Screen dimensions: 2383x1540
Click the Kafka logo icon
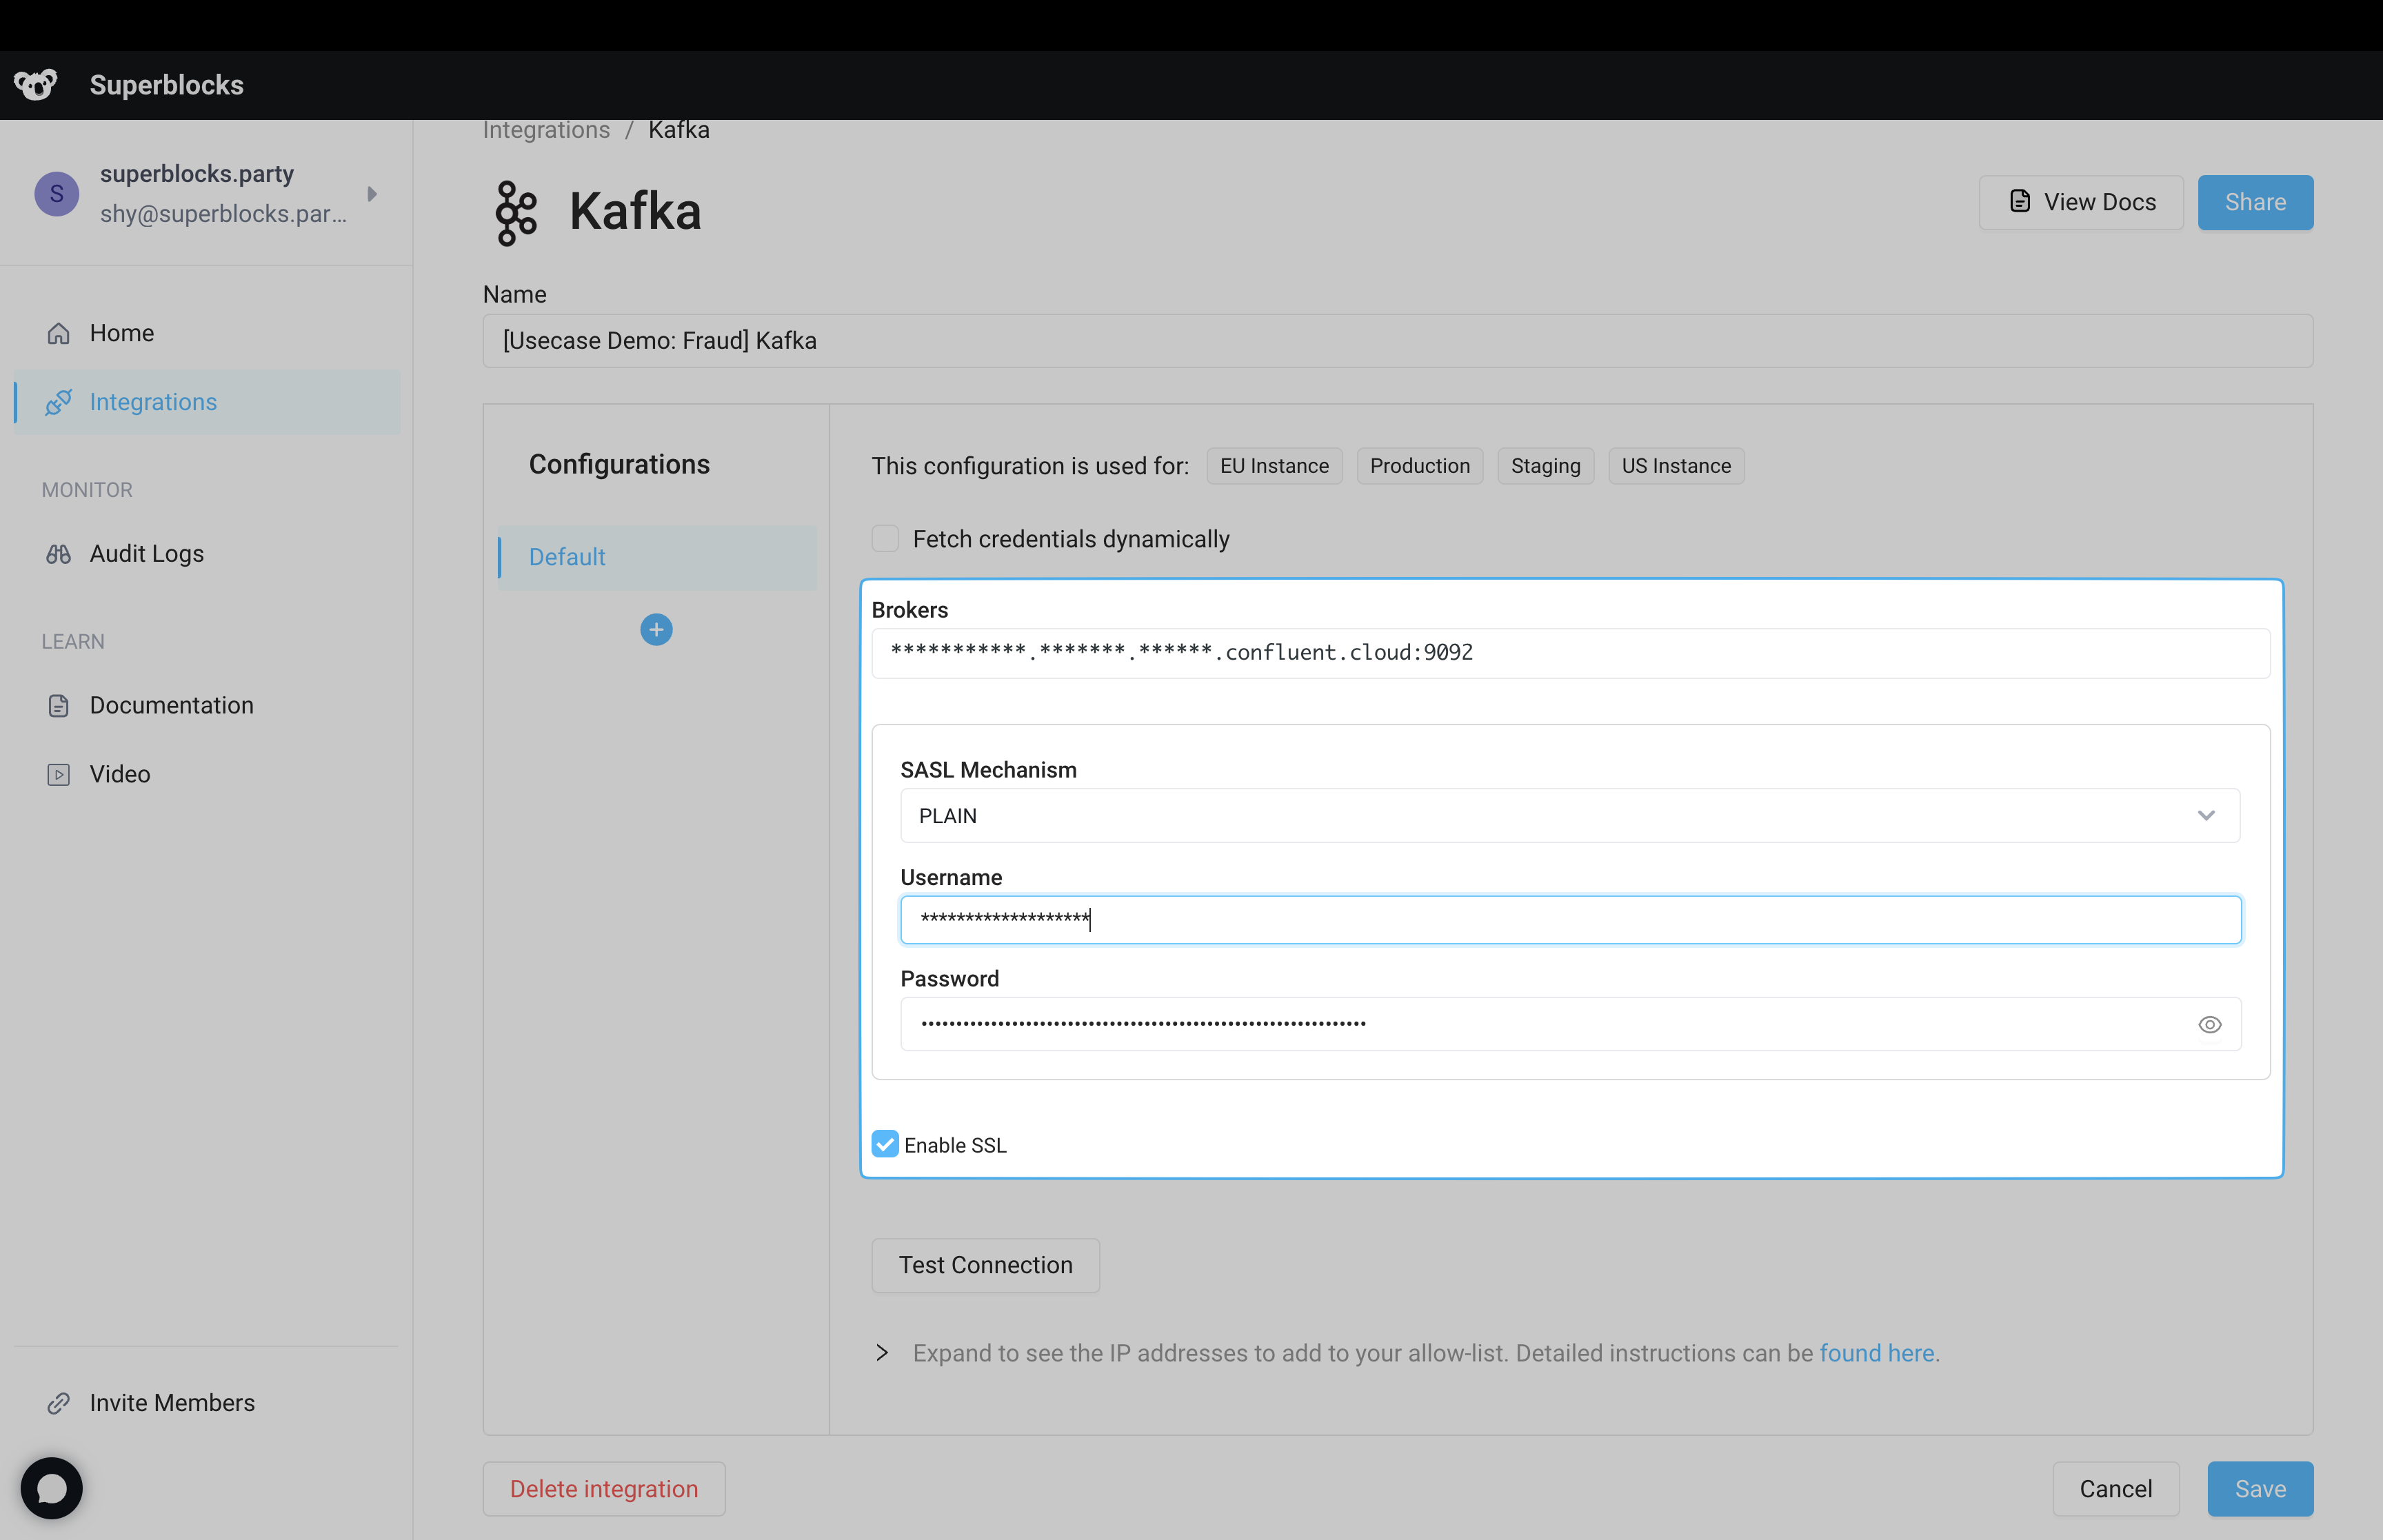pyautogui.click(x=516, y=212)
